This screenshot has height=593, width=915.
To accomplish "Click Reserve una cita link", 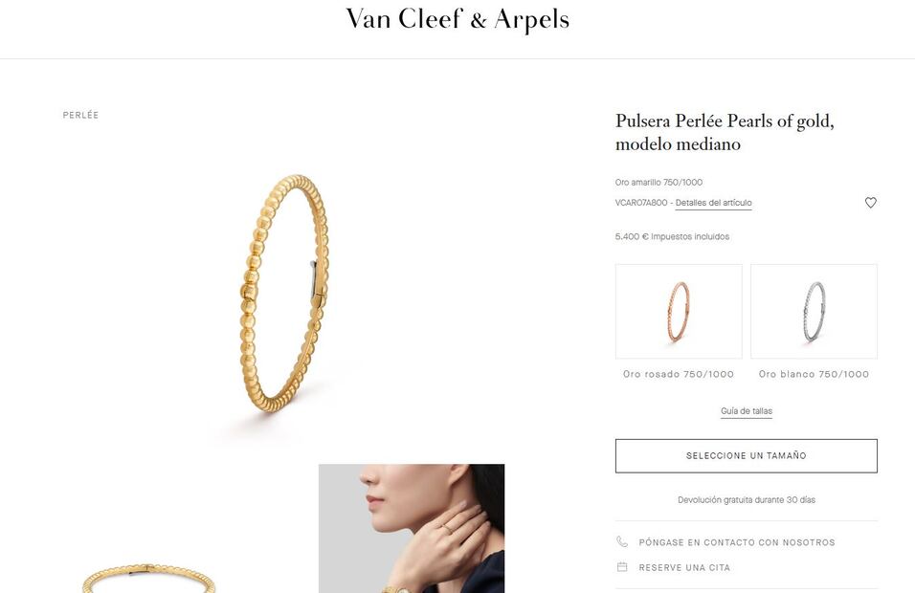I will point(684,567).
